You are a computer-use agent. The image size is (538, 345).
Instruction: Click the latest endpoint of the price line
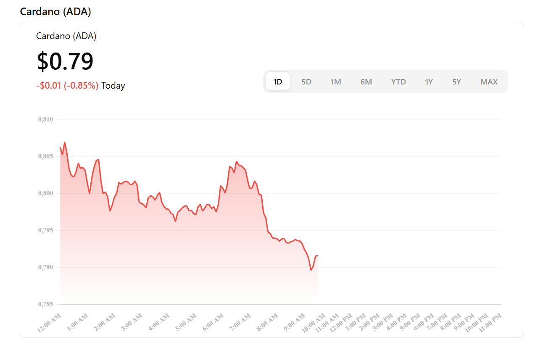(x=317, y=255)
